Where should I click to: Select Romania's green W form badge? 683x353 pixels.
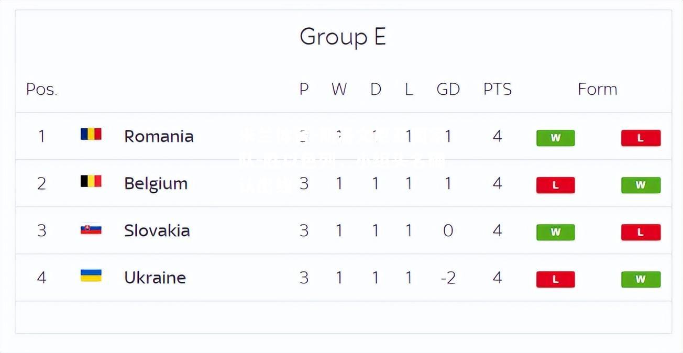click(x=555, y=138)
